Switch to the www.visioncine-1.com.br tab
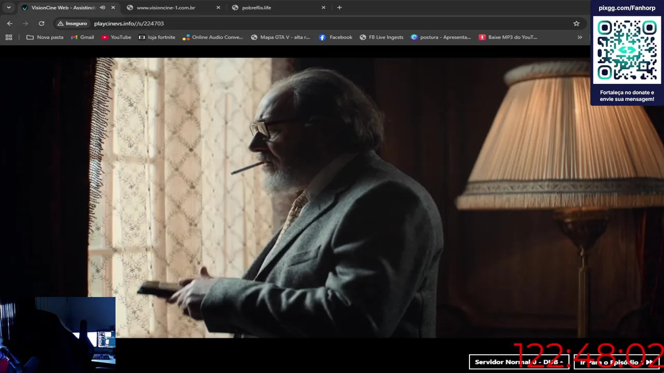 pos(166,8)
